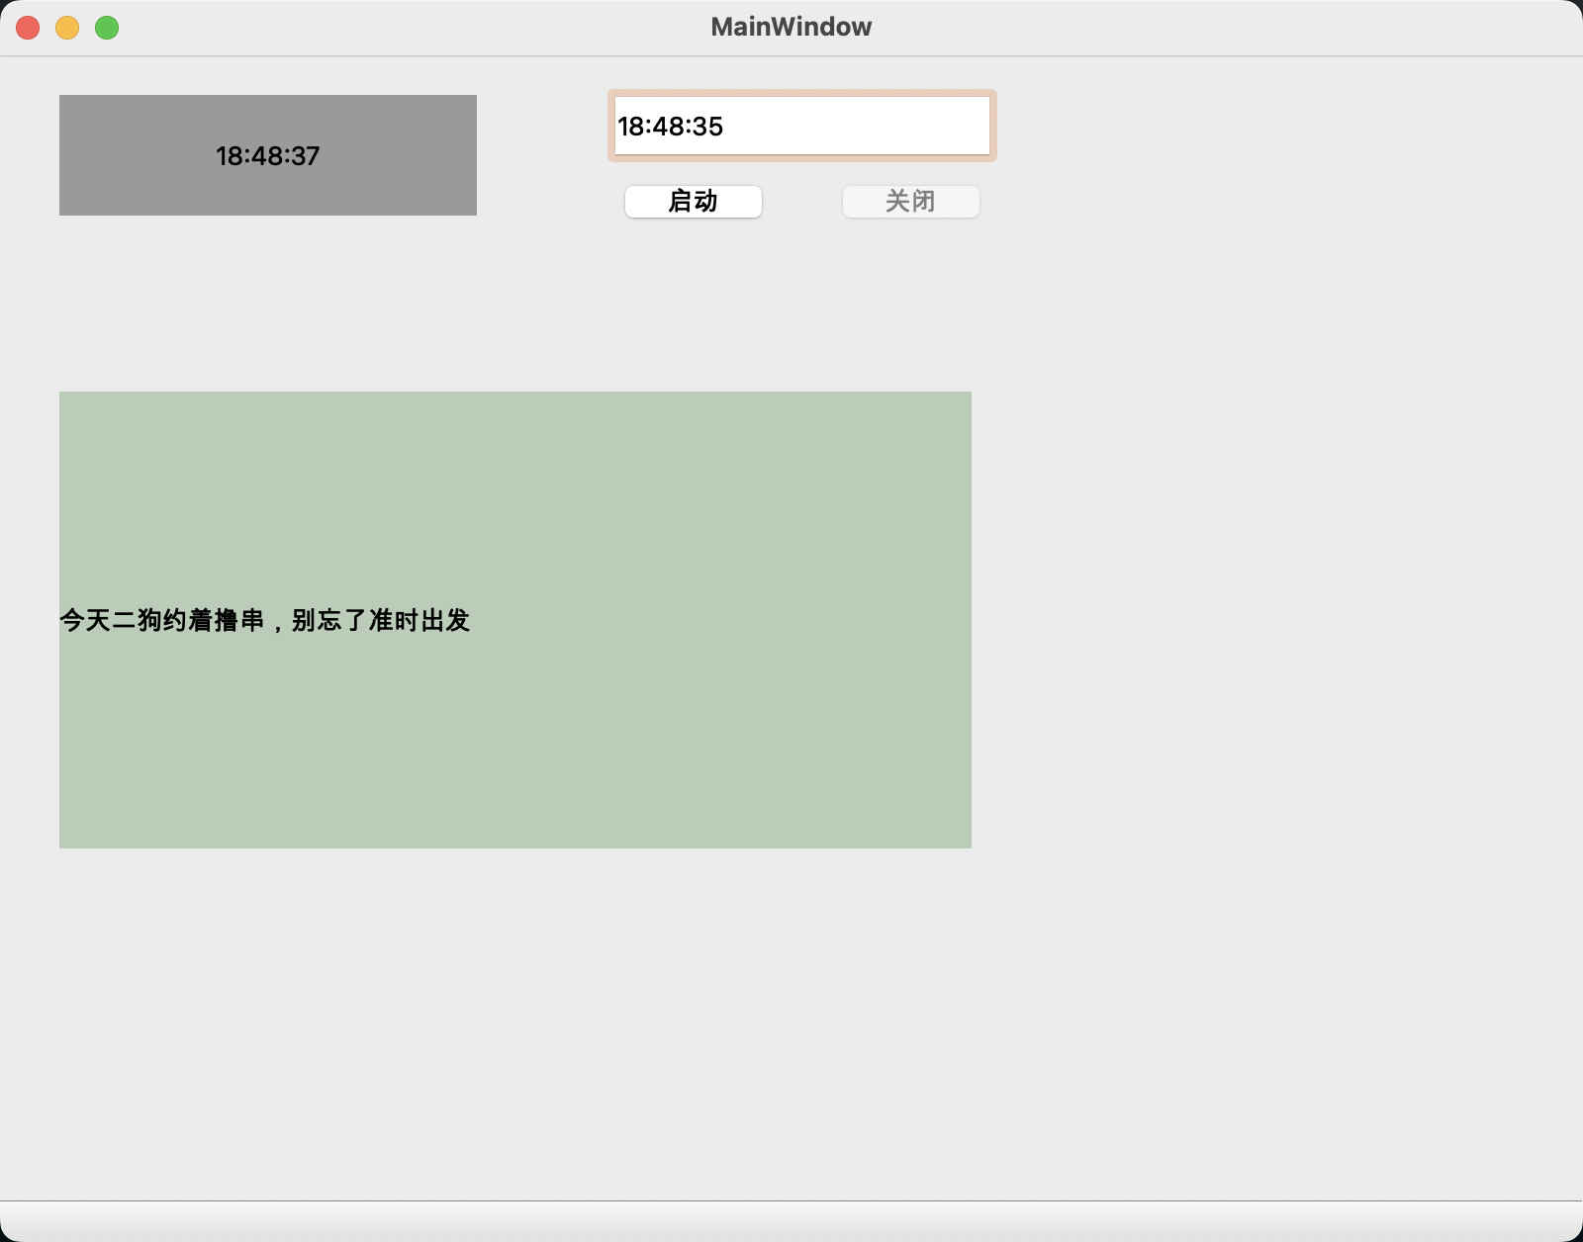This screenshot has width=1583, height=1242.
Task: Maximize MainWindow using the green button
Action: click(x=107, y=28)
